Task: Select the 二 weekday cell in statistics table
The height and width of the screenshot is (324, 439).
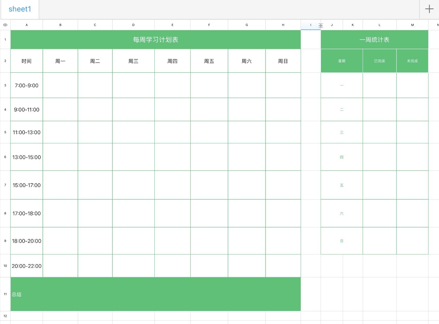Action: tap(342, 109)
